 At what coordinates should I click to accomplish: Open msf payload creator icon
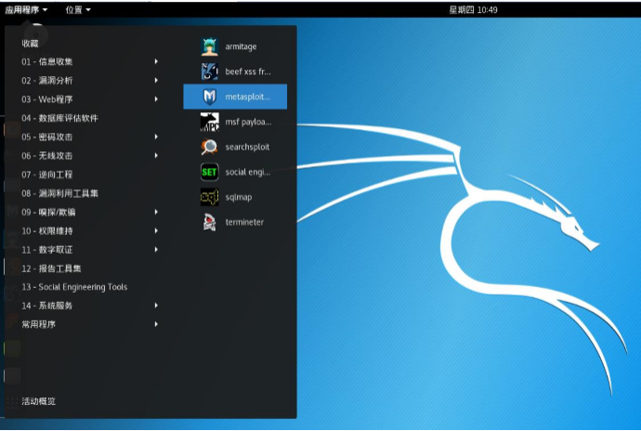tap(210, 122)
